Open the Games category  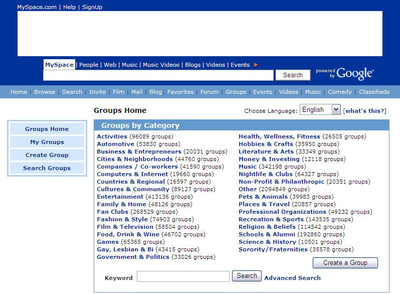point(108,242)
